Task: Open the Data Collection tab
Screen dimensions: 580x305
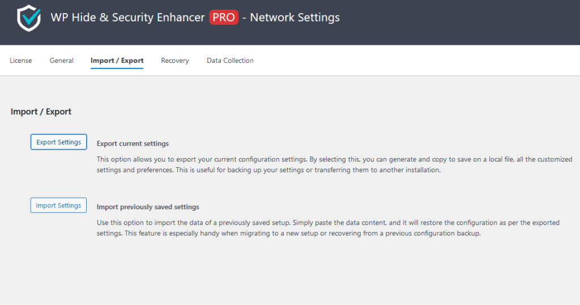Action: pyautogui.click(x=230, y=61)
